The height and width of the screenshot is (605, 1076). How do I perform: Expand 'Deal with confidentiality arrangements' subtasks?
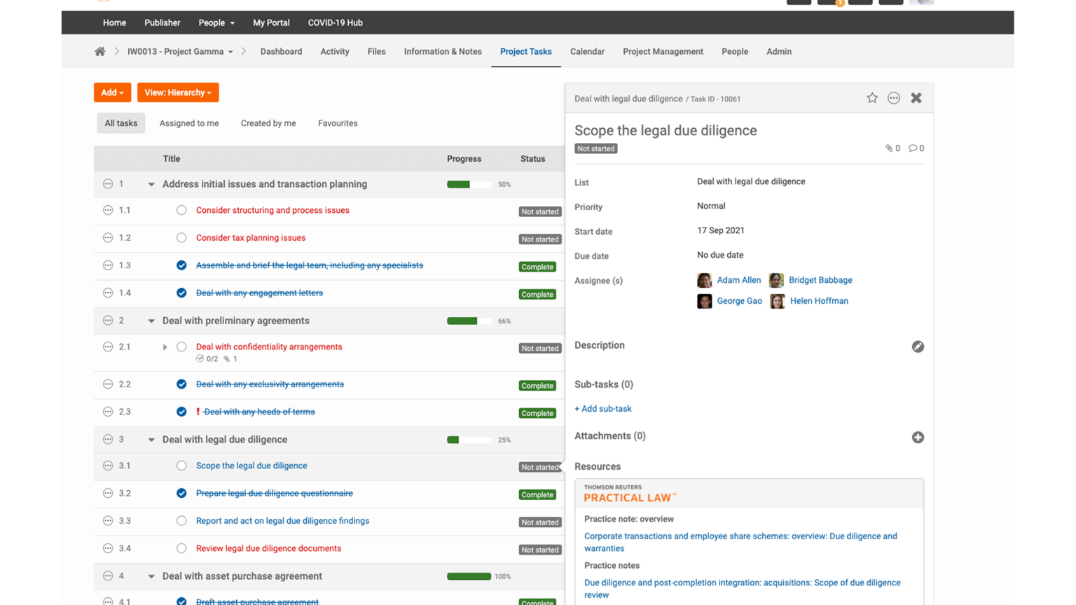pyautogui.click(x=165, y=346)
